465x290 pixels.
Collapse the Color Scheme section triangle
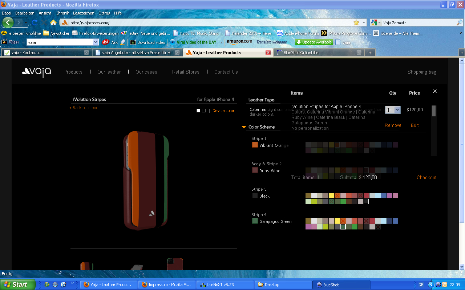(x=244, y=127)
